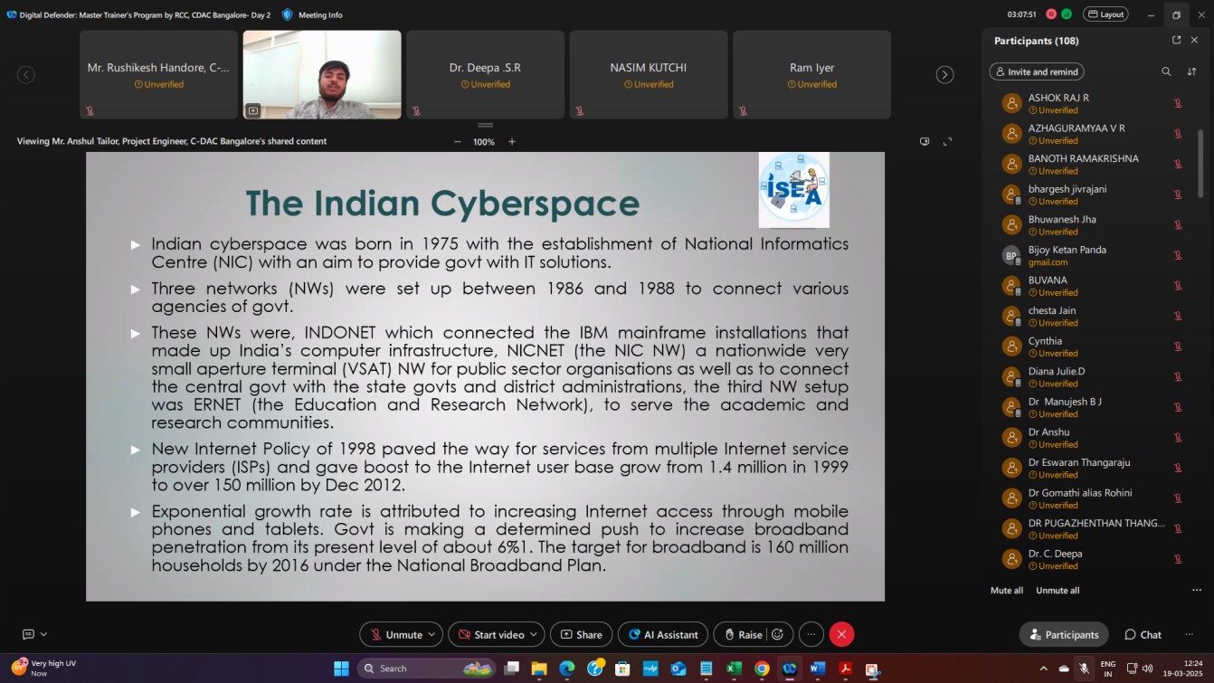Click Mute all participants
Viewport: 1214px width, 683px height.
tap(1007, 591)
